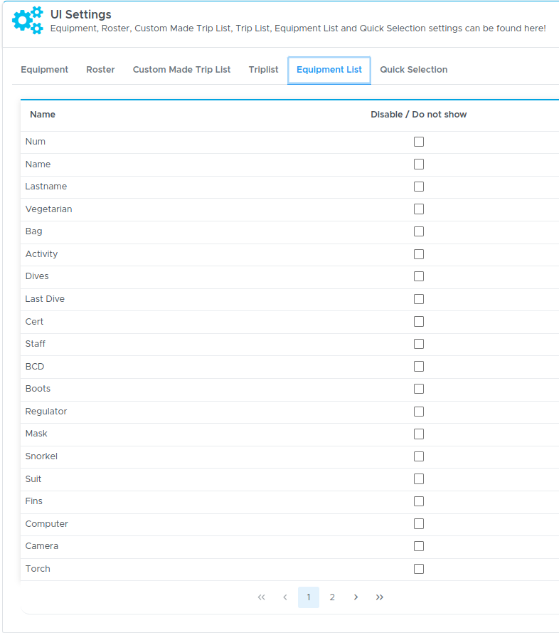Screen dimensions: 559x633
Task: Toggle the Bag disable checkbox
Action: coord(419,231)
